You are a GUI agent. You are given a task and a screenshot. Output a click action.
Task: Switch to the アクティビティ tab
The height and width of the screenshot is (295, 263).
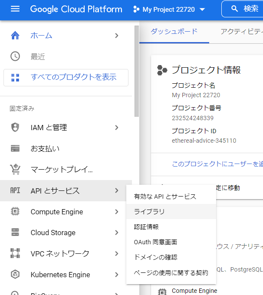(x=242, y=32)
